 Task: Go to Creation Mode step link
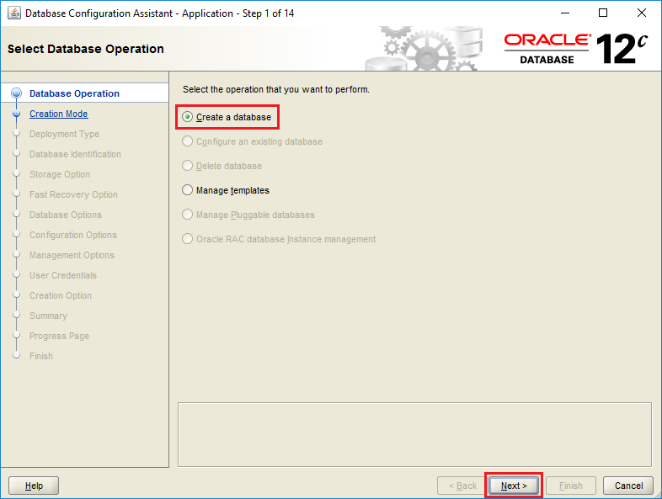[59, 114]
